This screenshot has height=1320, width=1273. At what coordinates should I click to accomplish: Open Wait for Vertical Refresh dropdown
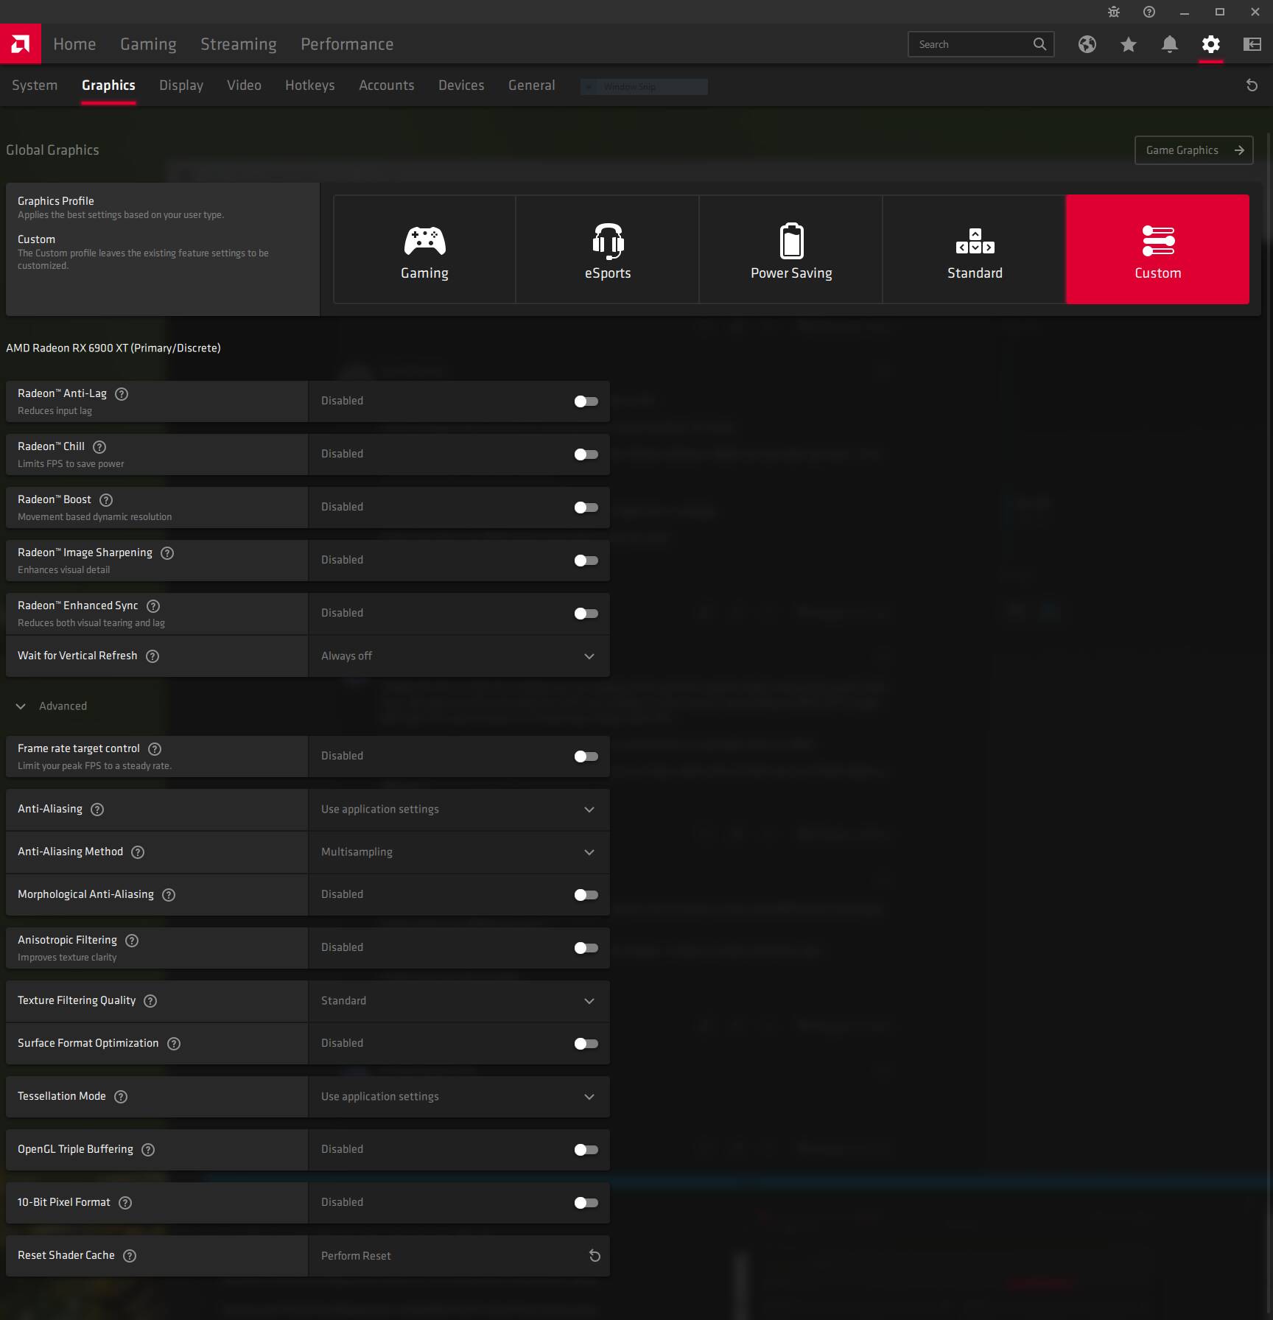coord(459,656)
